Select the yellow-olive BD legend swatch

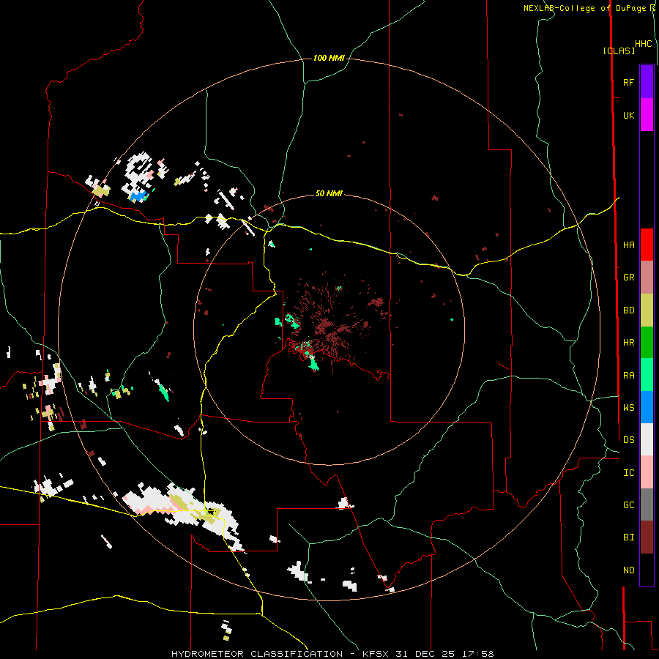click(x=647, y=310)
